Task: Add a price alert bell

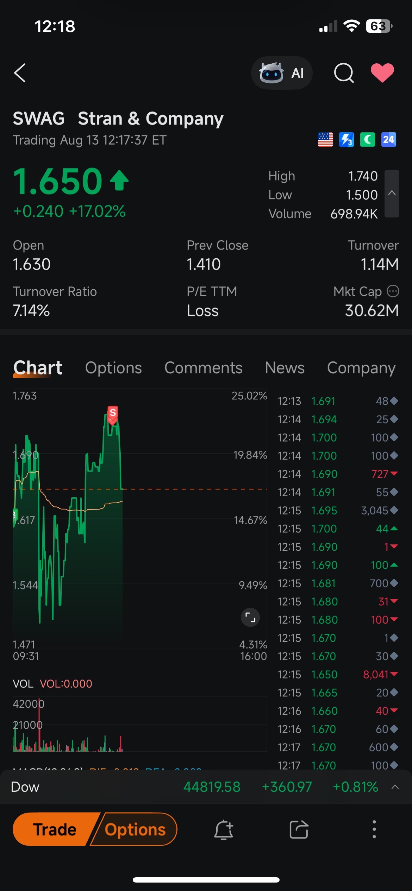Action: pos(224,829)
